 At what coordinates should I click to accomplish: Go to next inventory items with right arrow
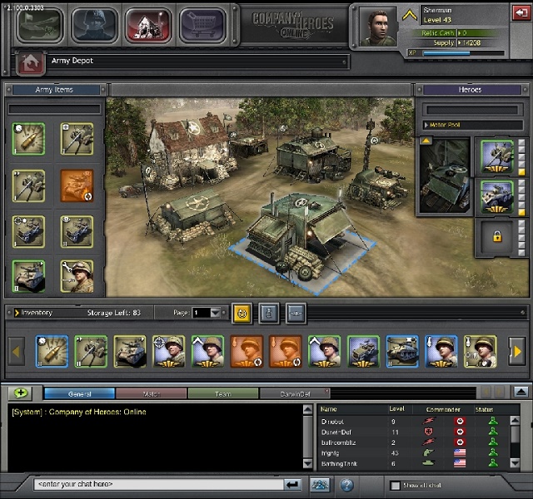pos(517,351)
